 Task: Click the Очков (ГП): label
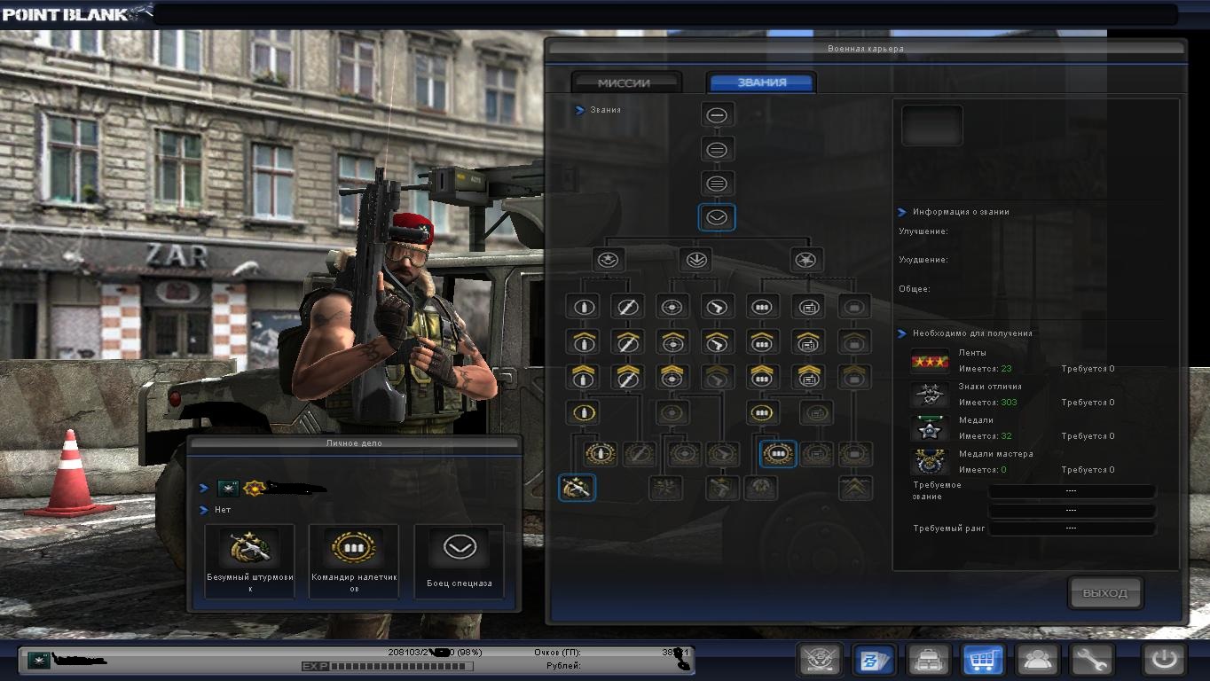(x=557, y=653)
